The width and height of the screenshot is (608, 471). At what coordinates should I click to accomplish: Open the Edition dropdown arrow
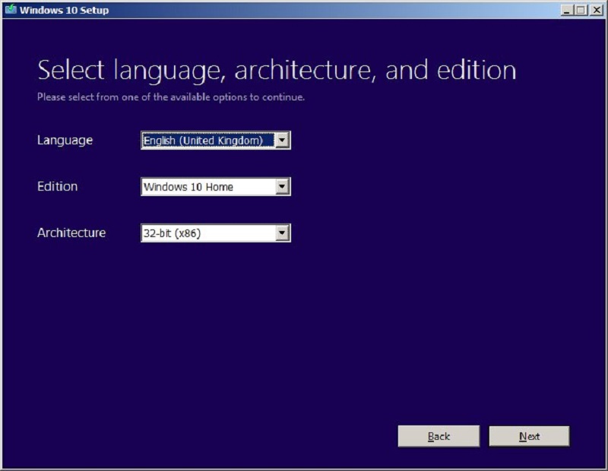point(282,186)
